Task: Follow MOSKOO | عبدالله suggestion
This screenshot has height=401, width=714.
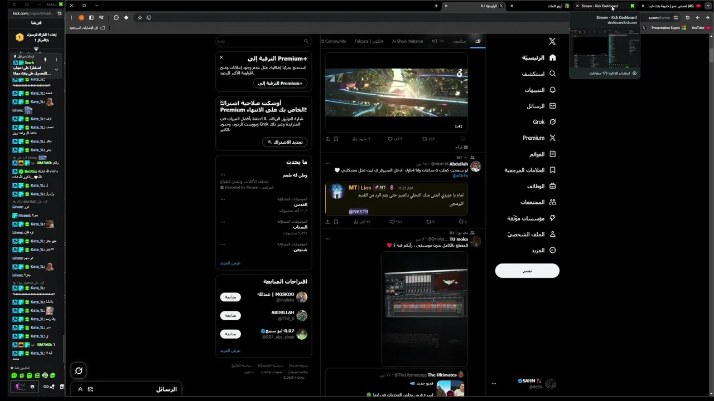Action: click(x=230, y=297)
